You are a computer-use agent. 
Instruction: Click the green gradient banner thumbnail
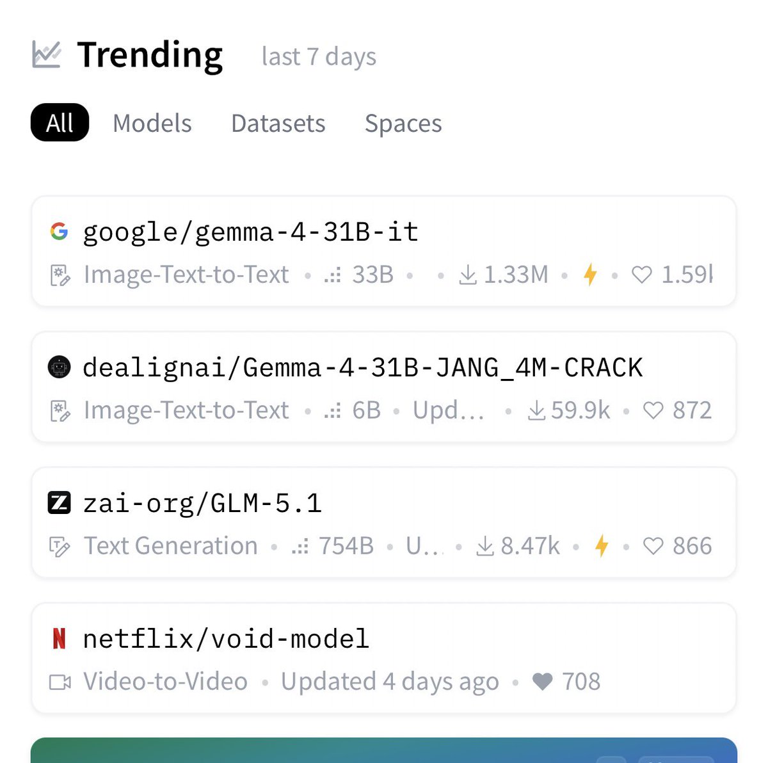click(x=384, y=750)
